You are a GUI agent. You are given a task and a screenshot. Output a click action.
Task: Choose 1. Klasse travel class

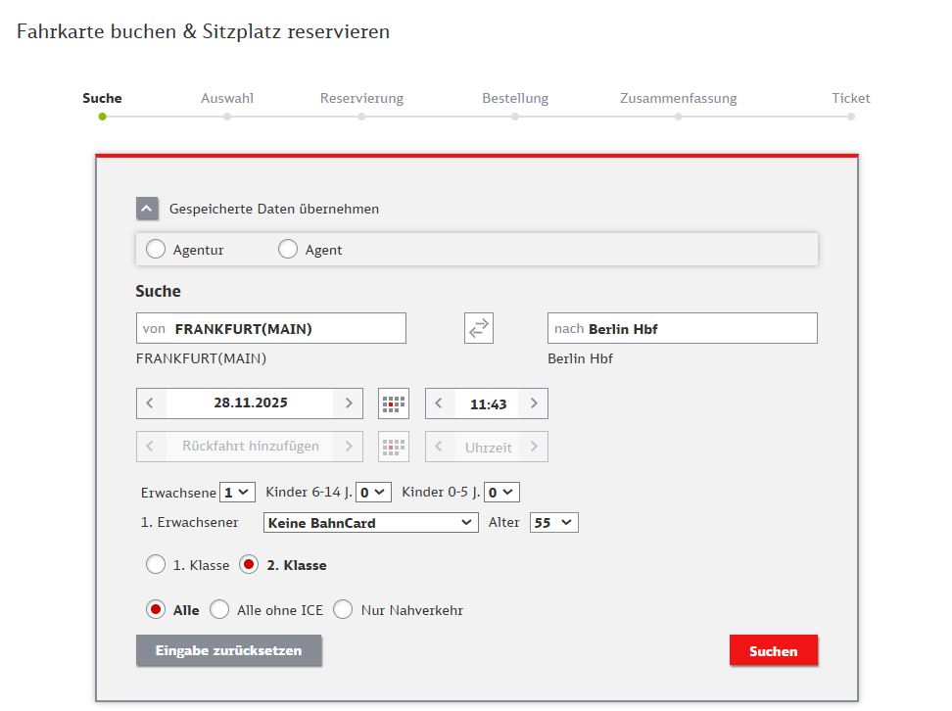pyautogui.click(x=156, y=565)
